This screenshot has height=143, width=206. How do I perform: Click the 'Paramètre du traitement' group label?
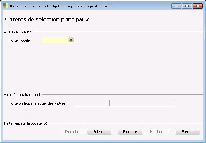tap(22, 95)
